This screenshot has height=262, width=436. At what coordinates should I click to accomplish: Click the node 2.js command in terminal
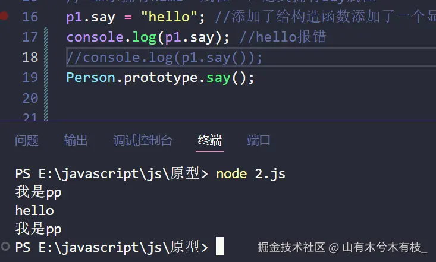(250, 174)
